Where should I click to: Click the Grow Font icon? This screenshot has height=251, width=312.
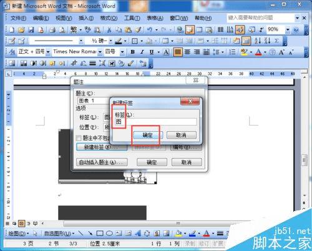pos(282,52)
